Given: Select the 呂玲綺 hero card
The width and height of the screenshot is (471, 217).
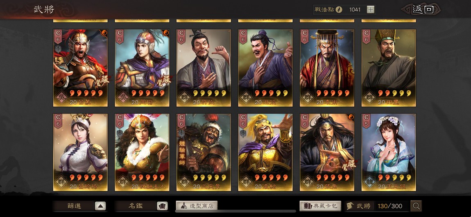Looking at the screenshot, I should click(80, 152).
